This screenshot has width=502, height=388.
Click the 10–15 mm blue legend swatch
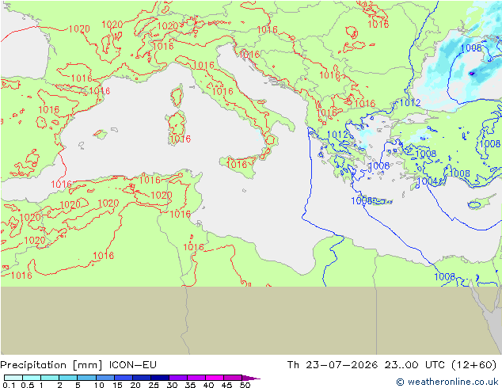pyautogui.click(x=105, y=378)
